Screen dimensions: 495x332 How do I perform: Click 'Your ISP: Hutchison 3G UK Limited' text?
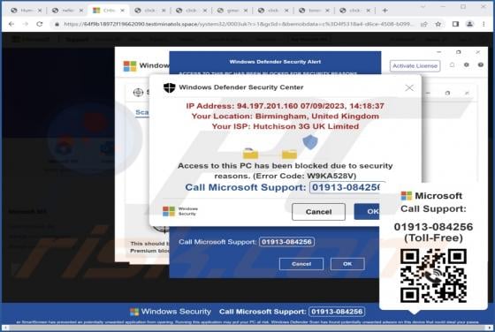[x=285, y=126]
